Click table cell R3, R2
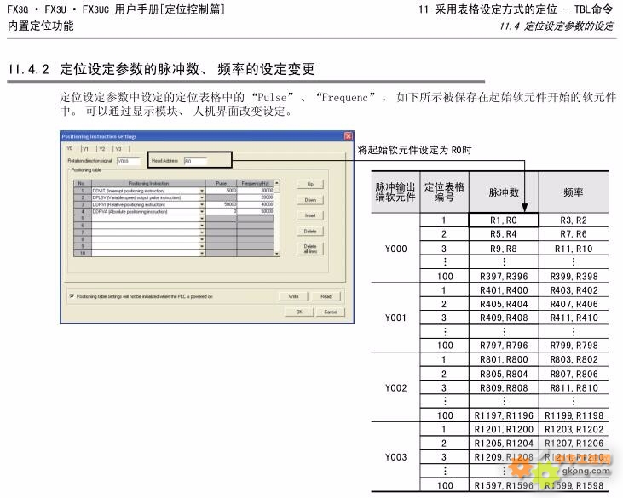Image resolution: width=623 pixels, height=498 pixels. 574,220
